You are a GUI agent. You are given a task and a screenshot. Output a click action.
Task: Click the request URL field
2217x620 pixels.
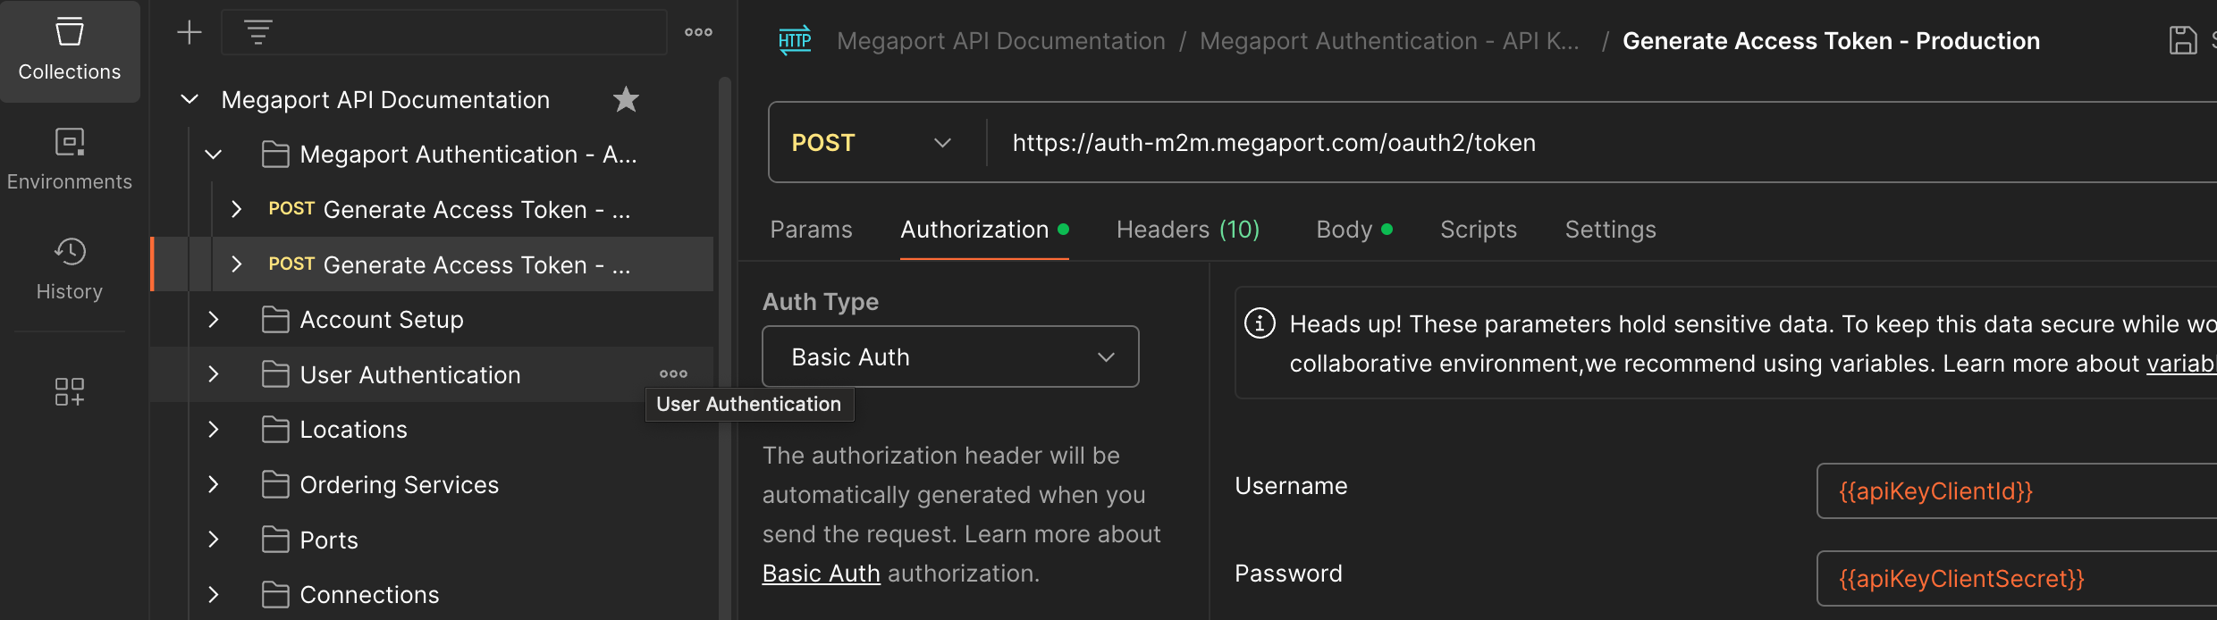click(x=1600, y=143)
